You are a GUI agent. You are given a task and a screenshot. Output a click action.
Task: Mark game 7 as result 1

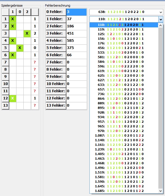point(13,62)
